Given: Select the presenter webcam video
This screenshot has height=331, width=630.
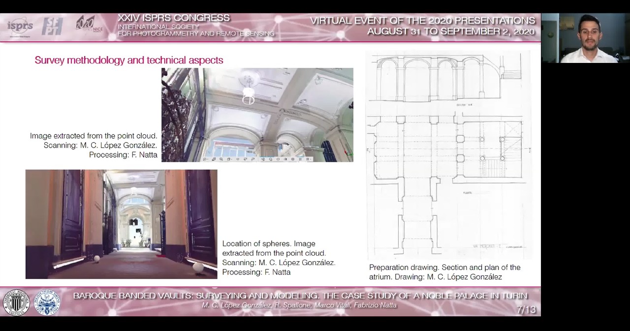Looking at the screenshot, I should tap(585, 38).
